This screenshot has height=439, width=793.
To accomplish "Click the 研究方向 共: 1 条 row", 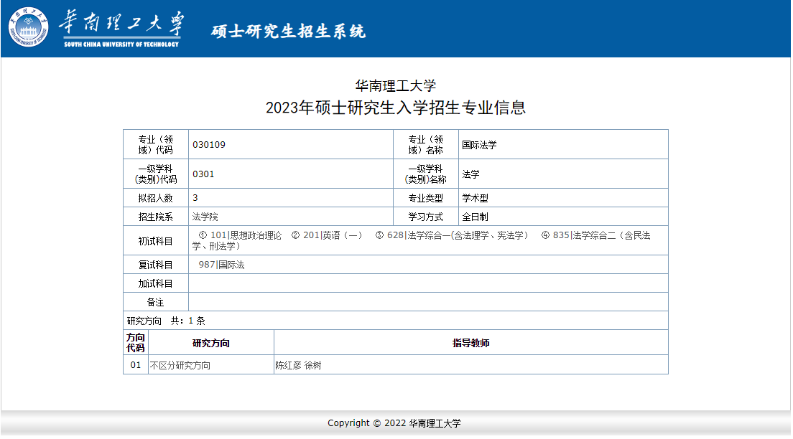I will coord(396,321).
